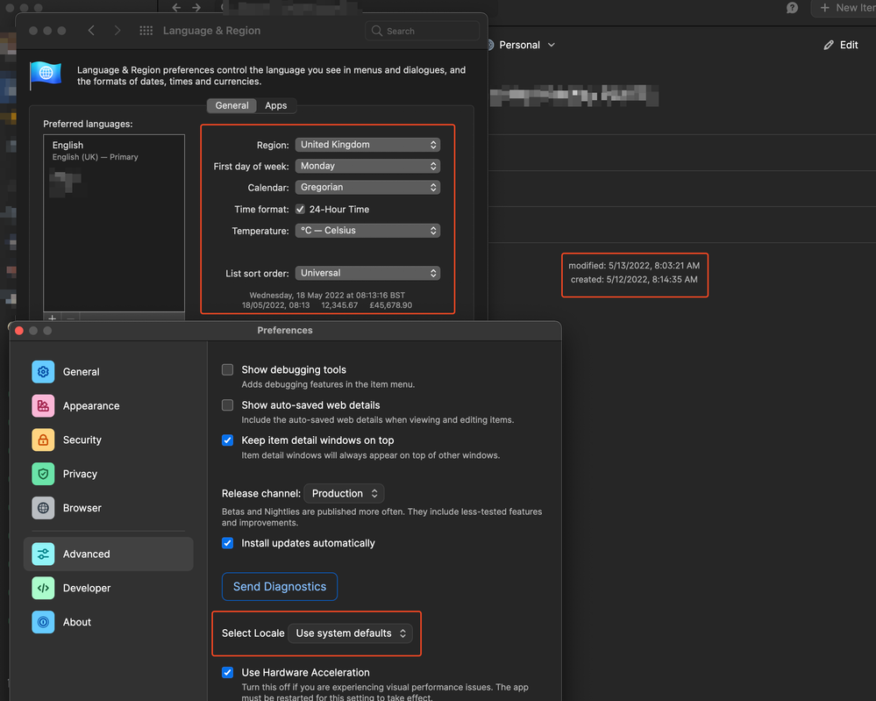The image size is (876, 701).
Task: Switch to the Apps tab
Action: (276, 105)
